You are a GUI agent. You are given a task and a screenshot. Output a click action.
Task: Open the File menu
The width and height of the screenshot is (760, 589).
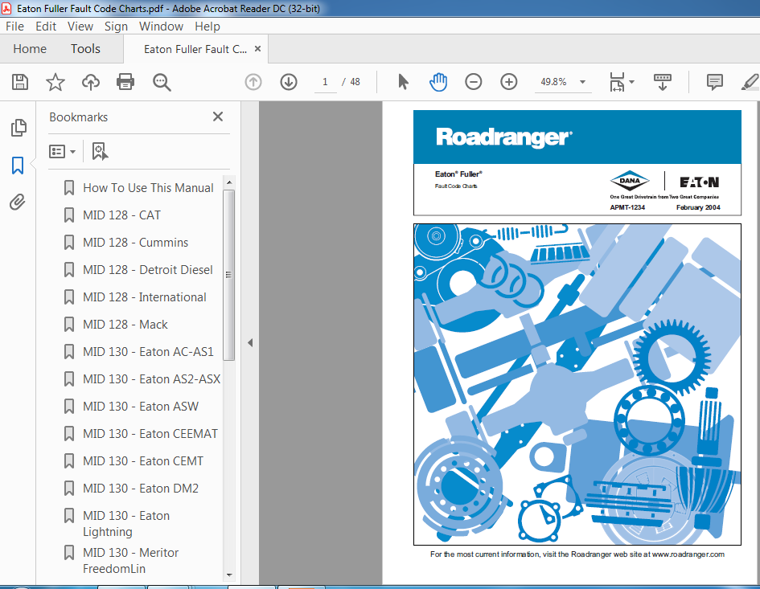coord(14,27)
